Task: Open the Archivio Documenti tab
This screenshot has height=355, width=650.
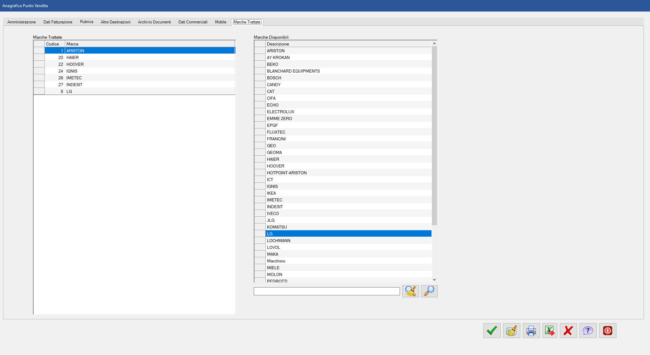Action: point(154,22)
